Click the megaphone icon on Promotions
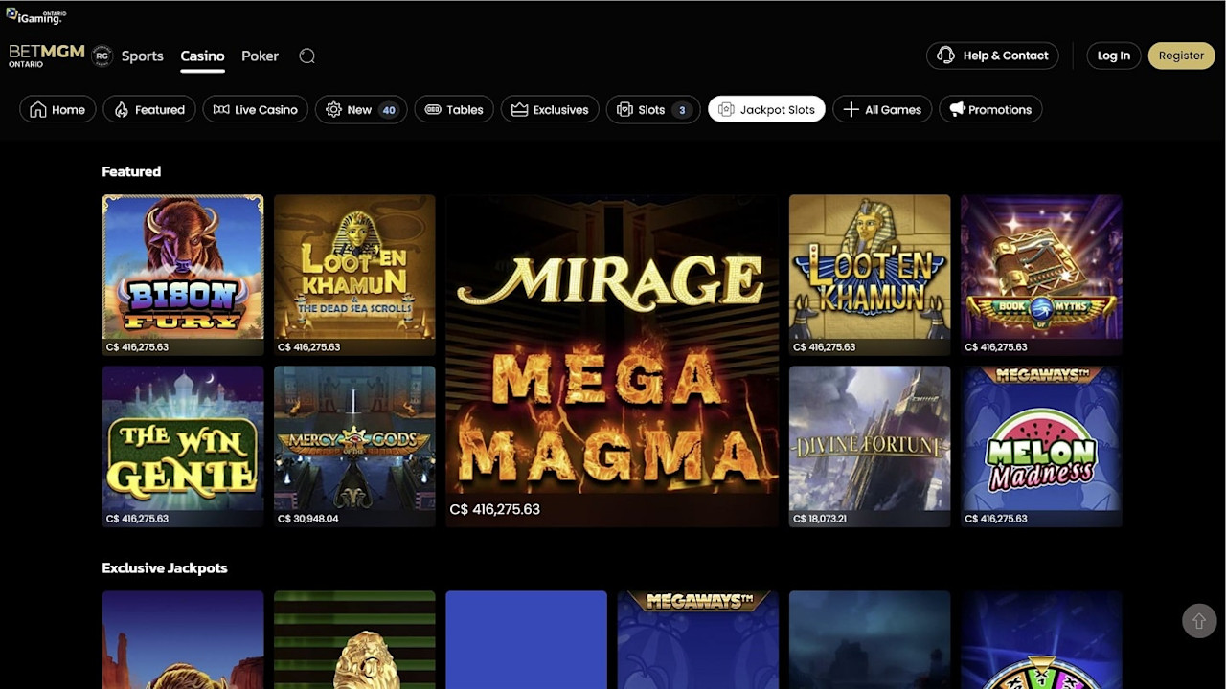This screenshot has width=1226, height=689. pos(957,110)
